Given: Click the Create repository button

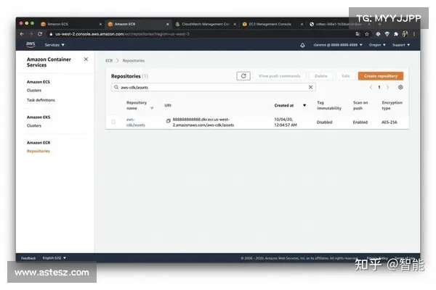Looking at the screenshot, I should (x=381, y=75).
